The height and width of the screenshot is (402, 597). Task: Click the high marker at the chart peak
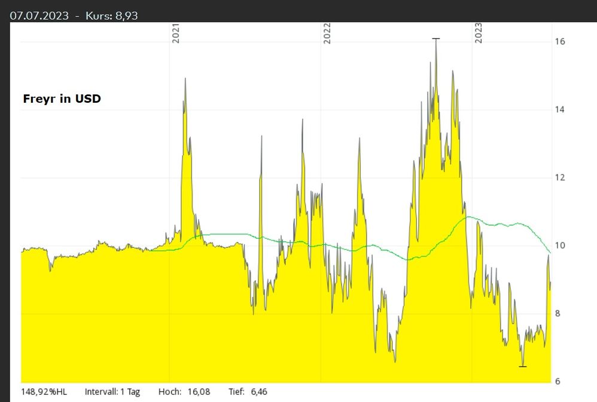pos(436,39)
